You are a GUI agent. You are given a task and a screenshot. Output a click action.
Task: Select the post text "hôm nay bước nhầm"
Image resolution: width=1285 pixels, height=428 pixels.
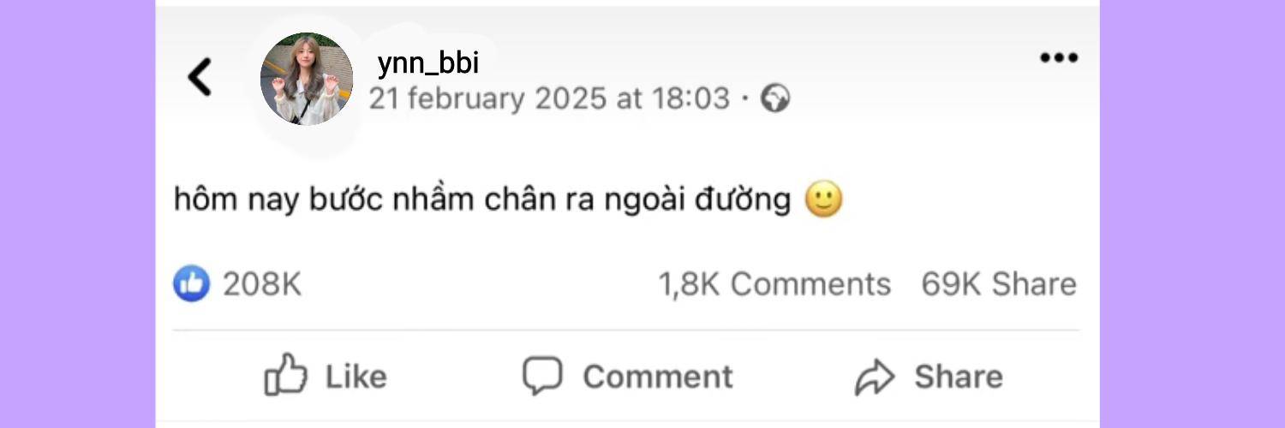point(325,200)
